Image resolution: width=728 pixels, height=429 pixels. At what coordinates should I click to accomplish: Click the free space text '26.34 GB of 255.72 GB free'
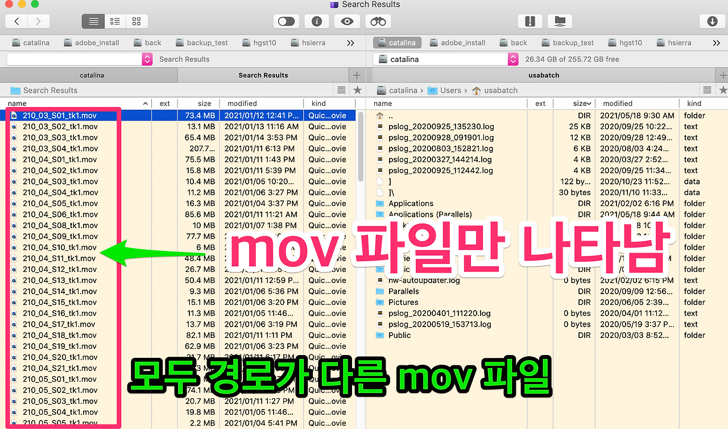click(x=572, y=59)
